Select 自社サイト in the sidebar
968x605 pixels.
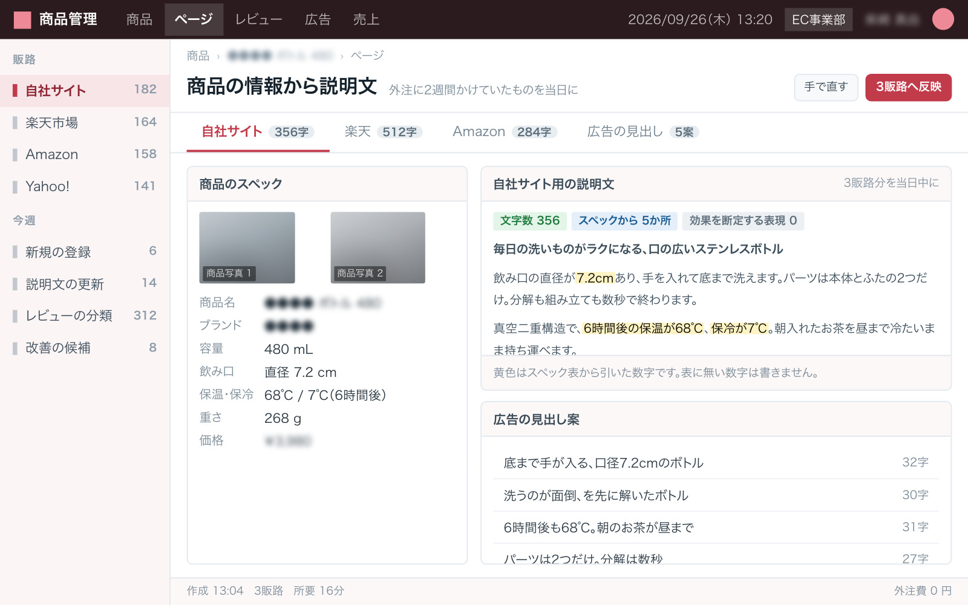(x=85, y=91)
